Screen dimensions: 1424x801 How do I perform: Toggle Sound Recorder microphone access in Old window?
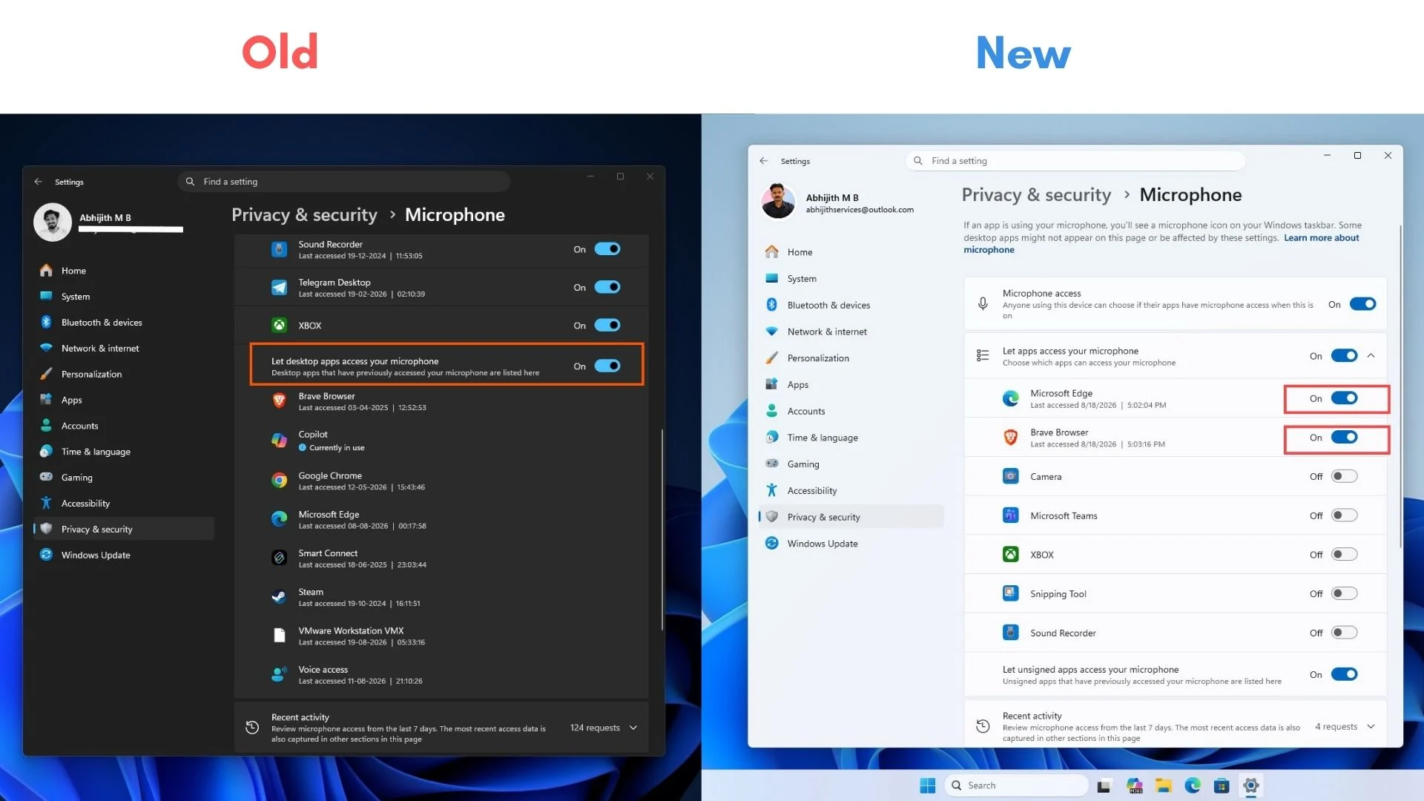(x=607, y=249)
